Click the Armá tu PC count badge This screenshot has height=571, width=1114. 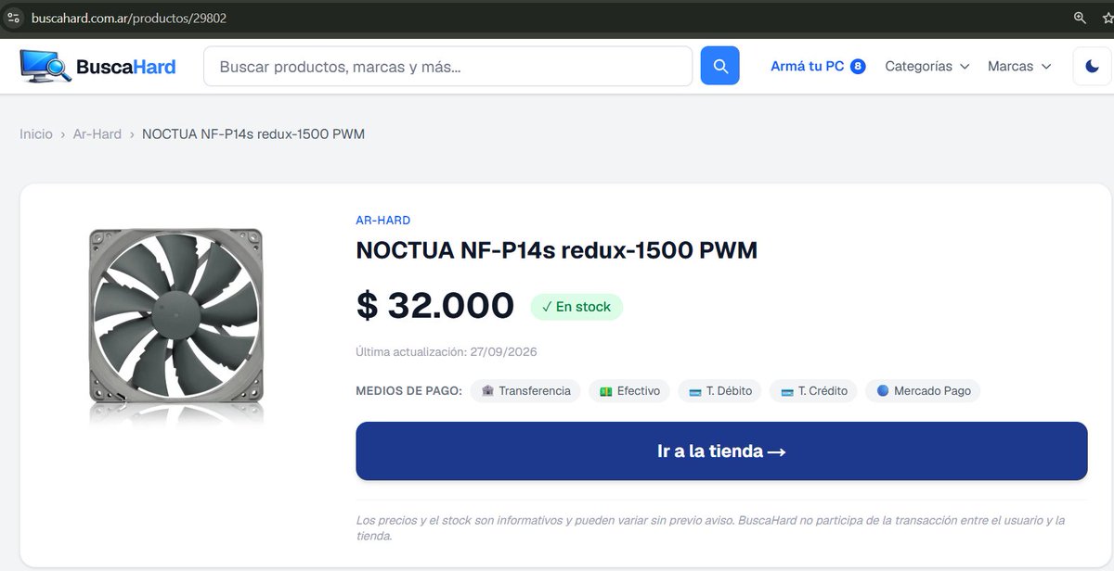click(858, 66)
